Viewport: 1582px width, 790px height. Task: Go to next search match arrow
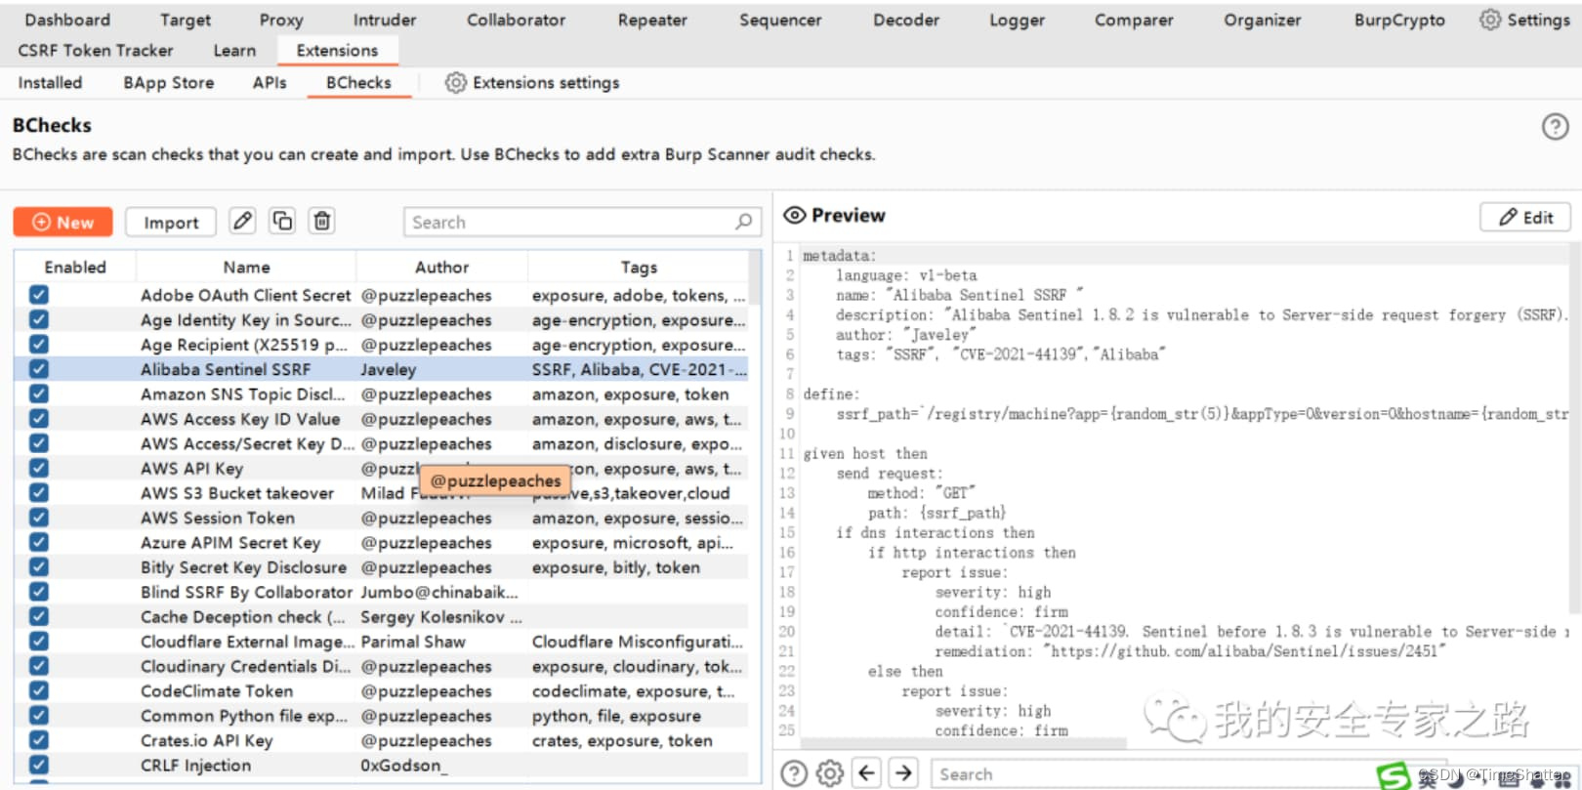pos(904,773)
